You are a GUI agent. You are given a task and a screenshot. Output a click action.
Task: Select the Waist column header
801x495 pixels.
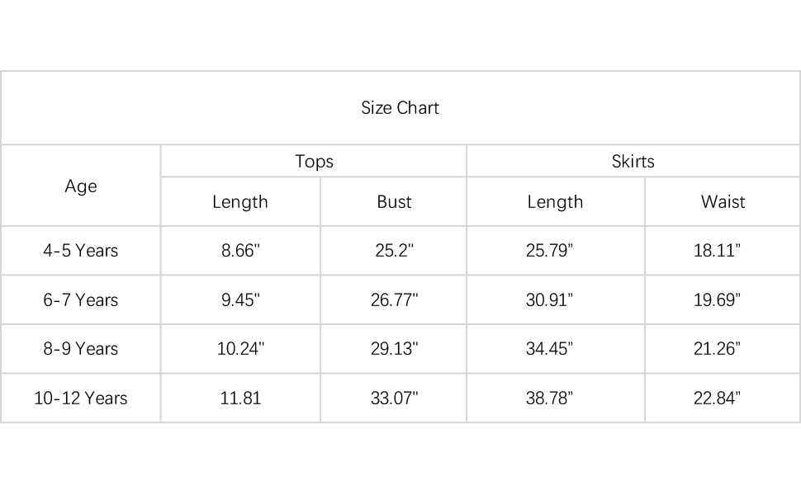(x=723, y=202)
